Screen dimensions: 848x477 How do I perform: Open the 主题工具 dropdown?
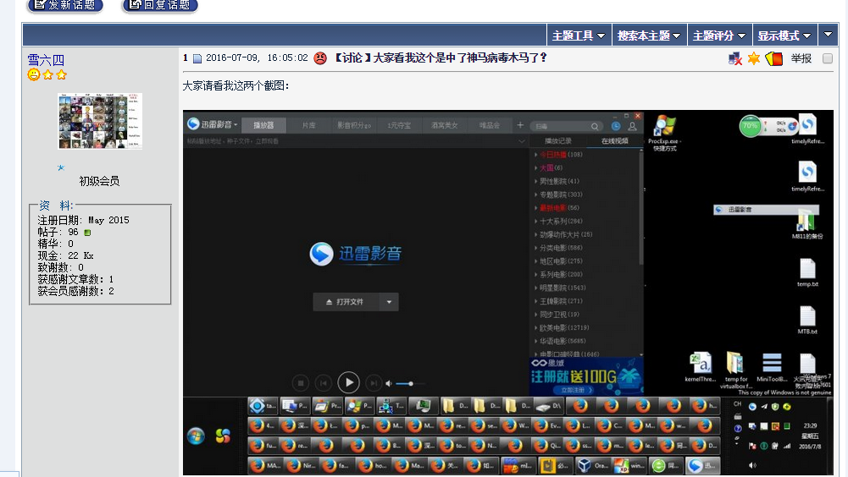click(x=579, y=36)
